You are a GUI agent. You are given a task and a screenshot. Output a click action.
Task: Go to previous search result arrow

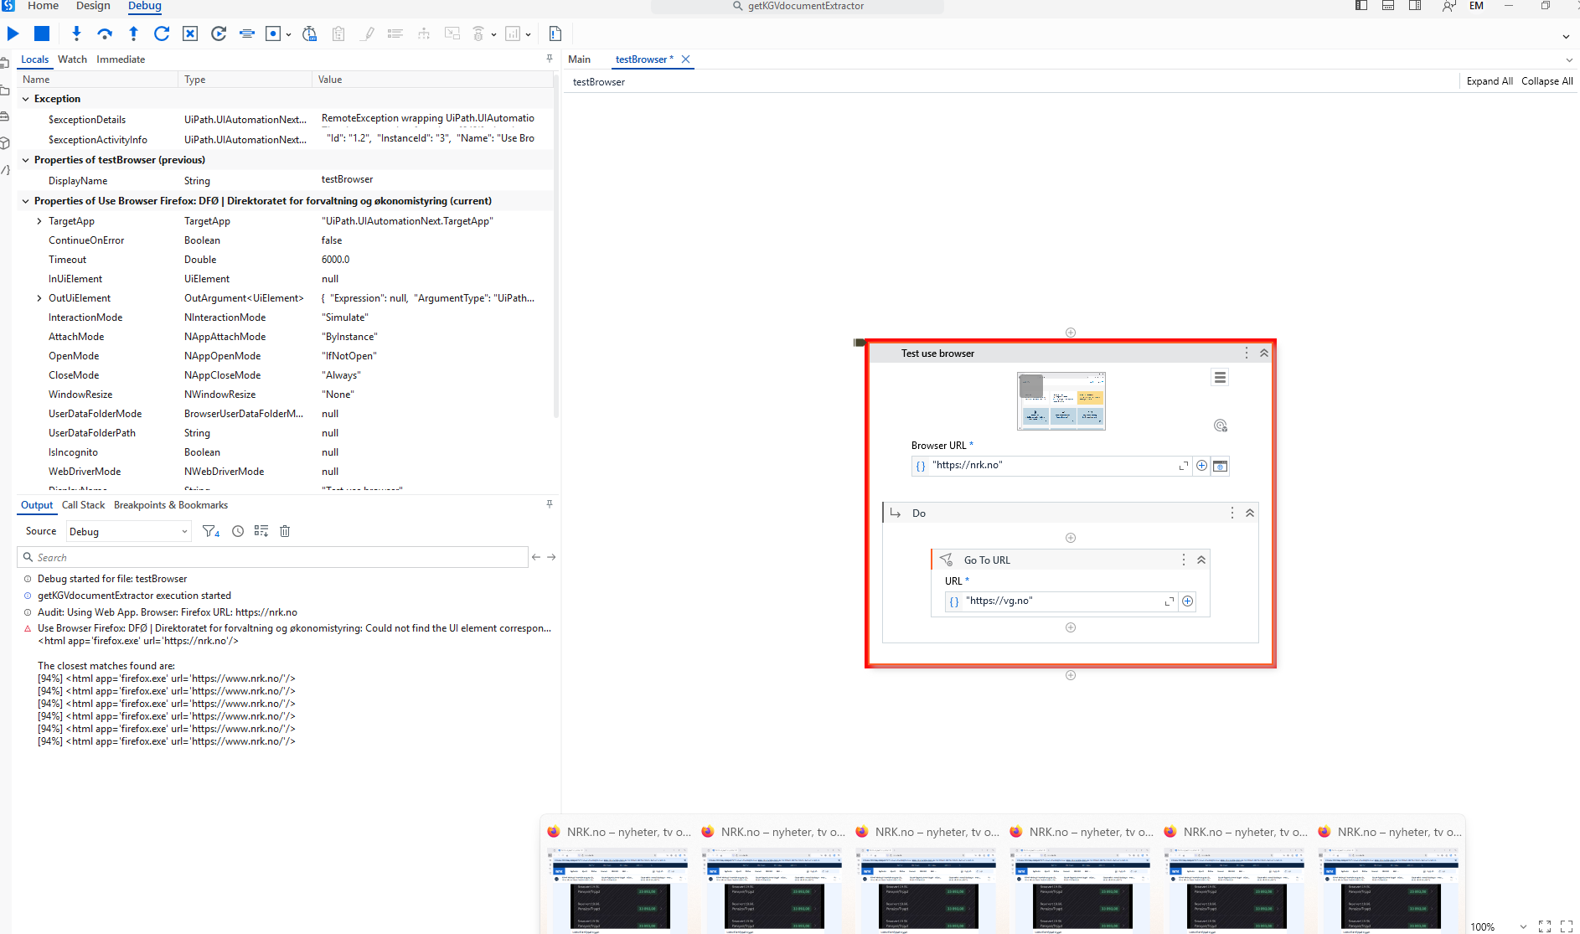(x=536, y=557)
